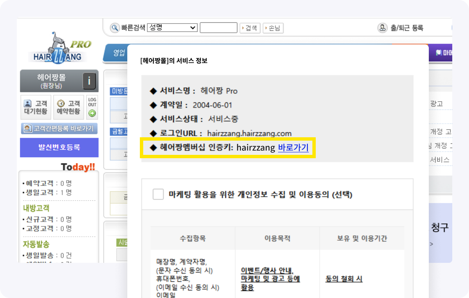Click the hairzzang.hairzzang.com login URL text
The image size is (469, 298).
pyautogui.click(x=249, y=134)
